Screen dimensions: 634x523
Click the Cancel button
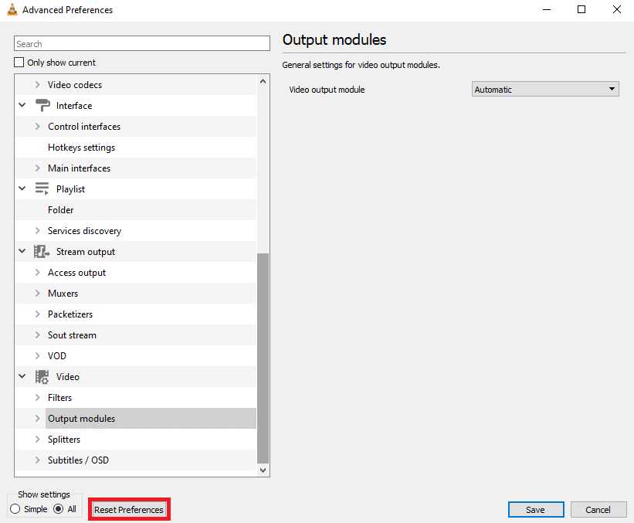598,510
